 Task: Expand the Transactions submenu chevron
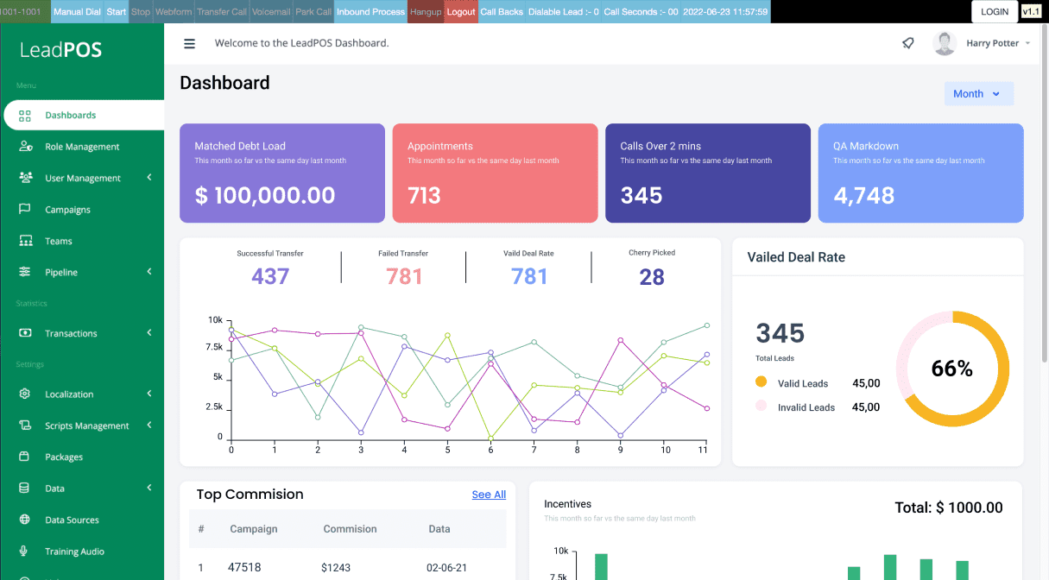click(x=149, y=333)
